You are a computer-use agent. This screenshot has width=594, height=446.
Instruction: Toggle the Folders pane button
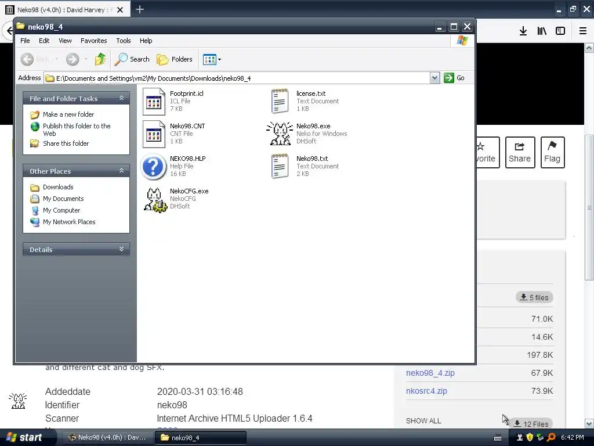tap(175, 59)
